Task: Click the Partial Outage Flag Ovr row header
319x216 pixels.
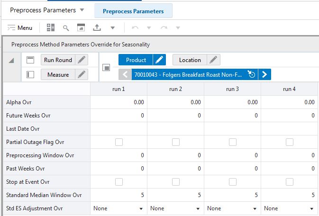Action: coord(47,142)
